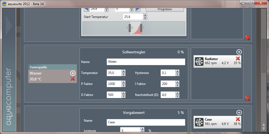Delete the Sollwertregler controller block
Viewport: 269px width, 134px height.
click(247, 98)
